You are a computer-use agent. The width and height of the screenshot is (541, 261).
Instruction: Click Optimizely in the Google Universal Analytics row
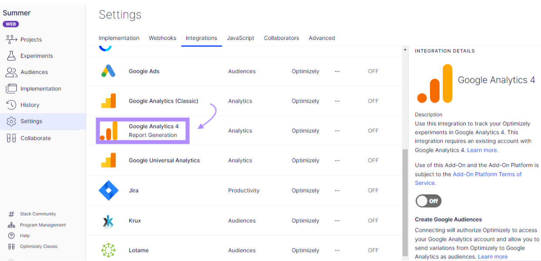click(305, 161)
